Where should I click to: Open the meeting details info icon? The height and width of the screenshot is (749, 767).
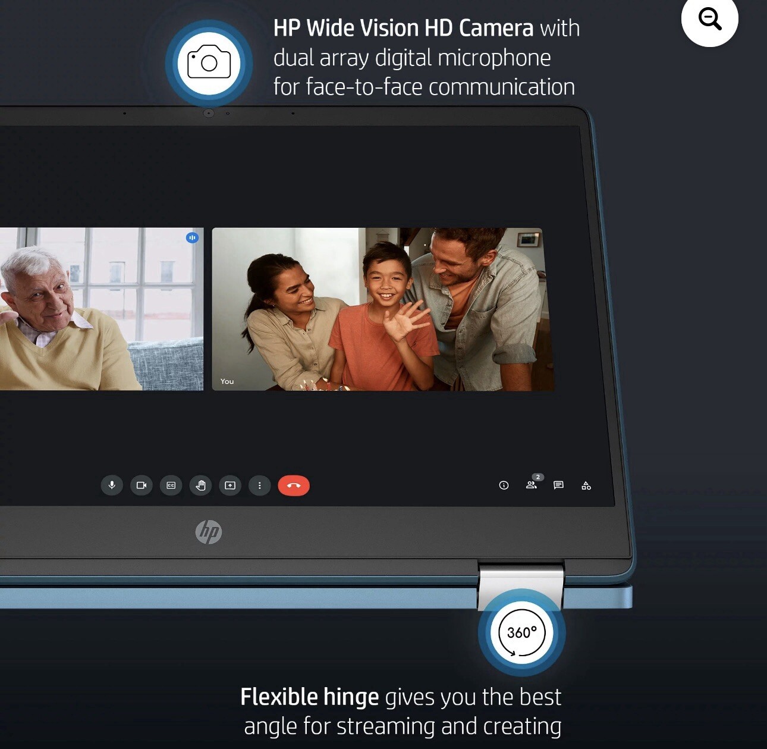[x=504, y=485]
